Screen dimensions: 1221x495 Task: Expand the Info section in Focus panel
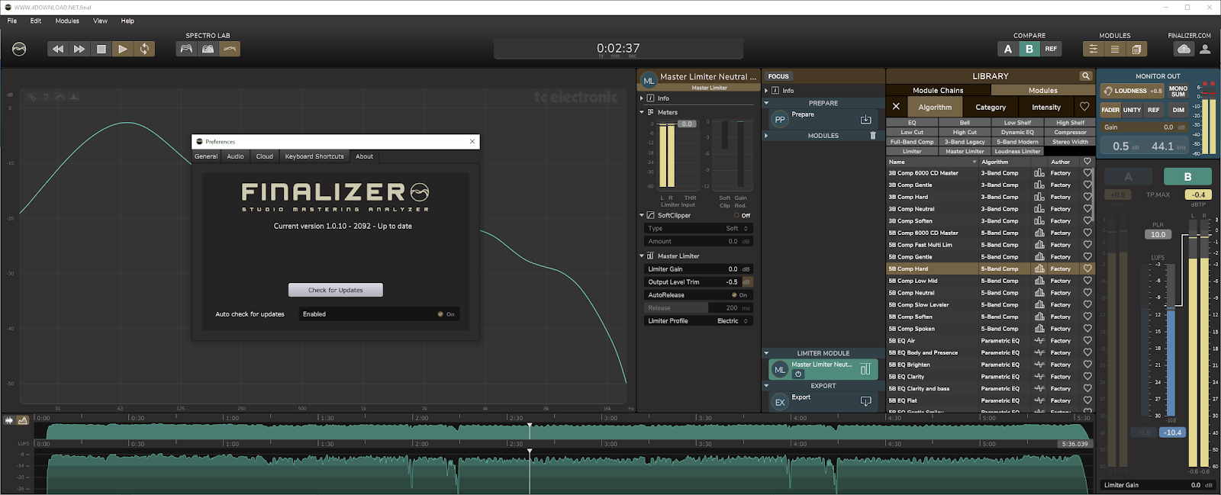[767, 90]
